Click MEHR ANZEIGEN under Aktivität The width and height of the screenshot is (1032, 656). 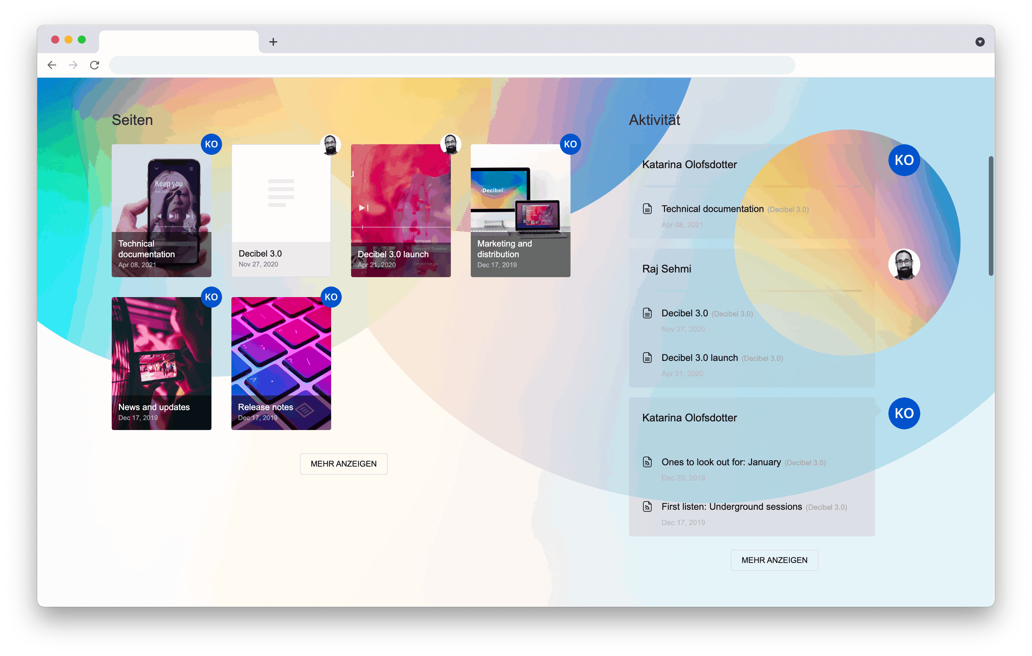tap(774, 560)
